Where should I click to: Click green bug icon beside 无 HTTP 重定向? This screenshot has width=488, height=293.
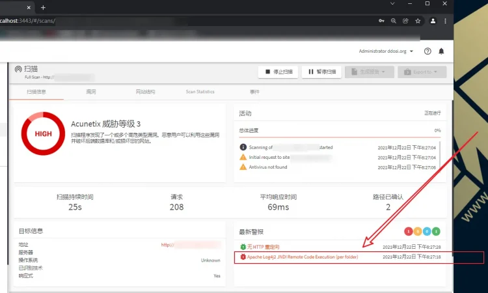pyautogui.click(x=243, y=247)
